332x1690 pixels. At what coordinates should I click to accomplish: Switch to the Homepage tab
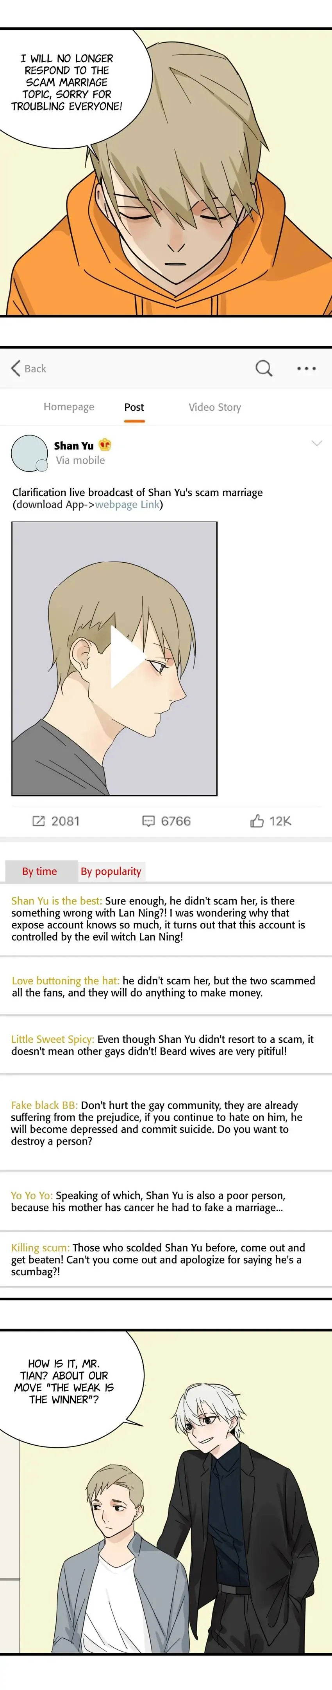(69, 407)
